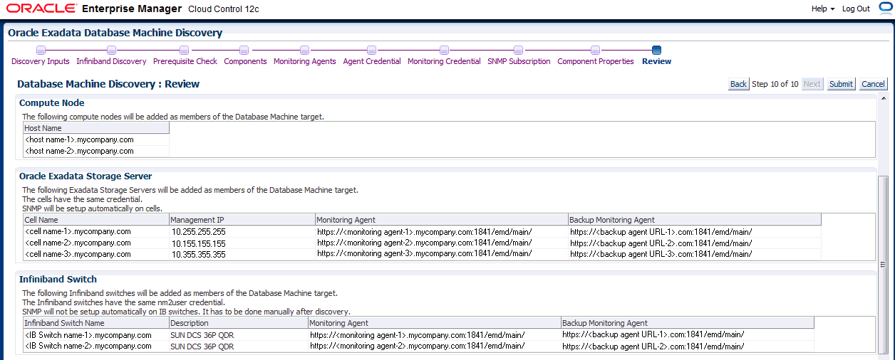Click the Description column header

pos(238,323)
